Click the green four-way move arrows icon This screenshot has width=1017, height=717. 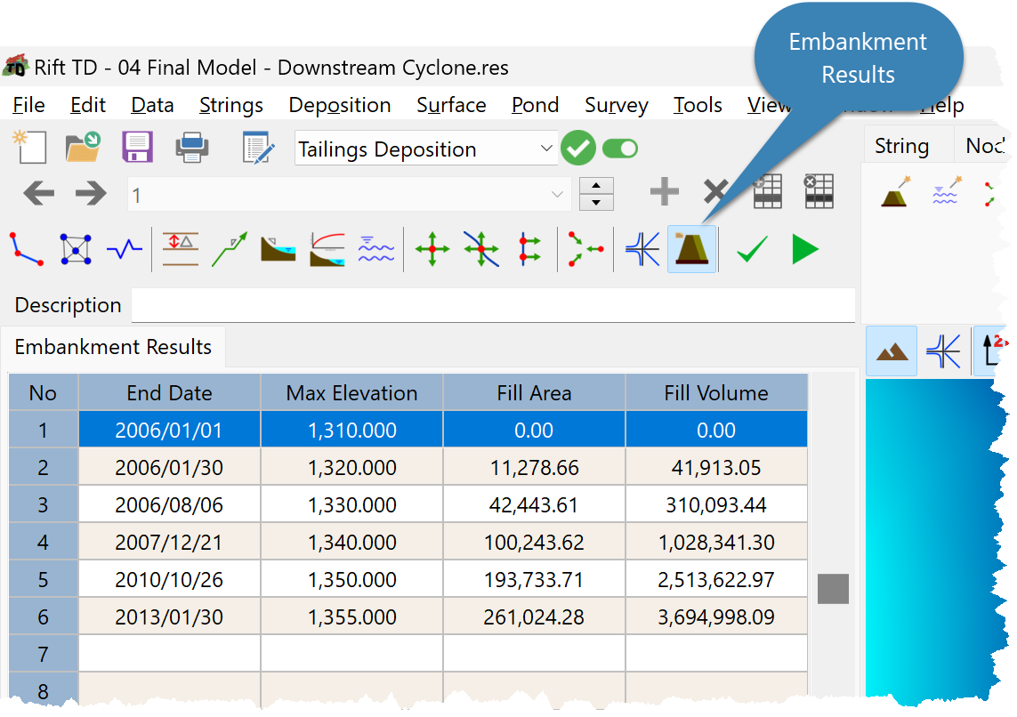click(432, 249)
